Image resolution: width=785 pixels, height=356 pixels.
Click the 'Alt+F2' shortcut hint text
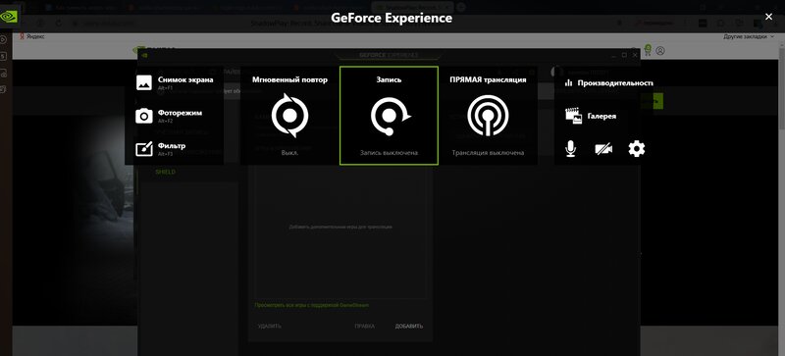pos(165,122)
